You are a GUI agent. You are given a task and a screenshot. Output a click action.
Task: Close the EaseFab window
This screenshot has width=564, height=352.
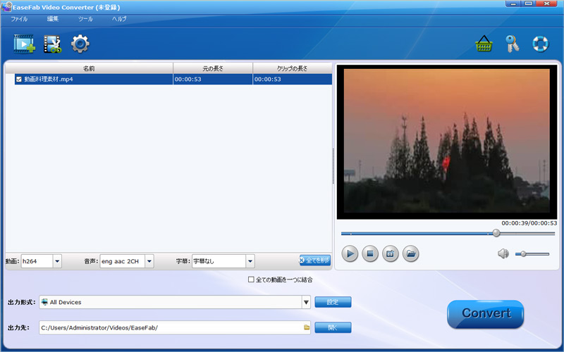546,4
